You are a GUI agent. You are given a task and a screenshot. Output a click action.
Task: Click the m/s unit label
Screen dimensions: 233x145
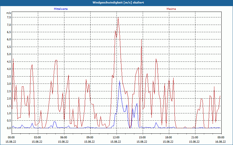(x=9, y=13)
